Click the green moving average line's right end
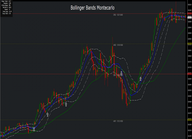Viewport: 192px width, 139px height. (185, 28)
